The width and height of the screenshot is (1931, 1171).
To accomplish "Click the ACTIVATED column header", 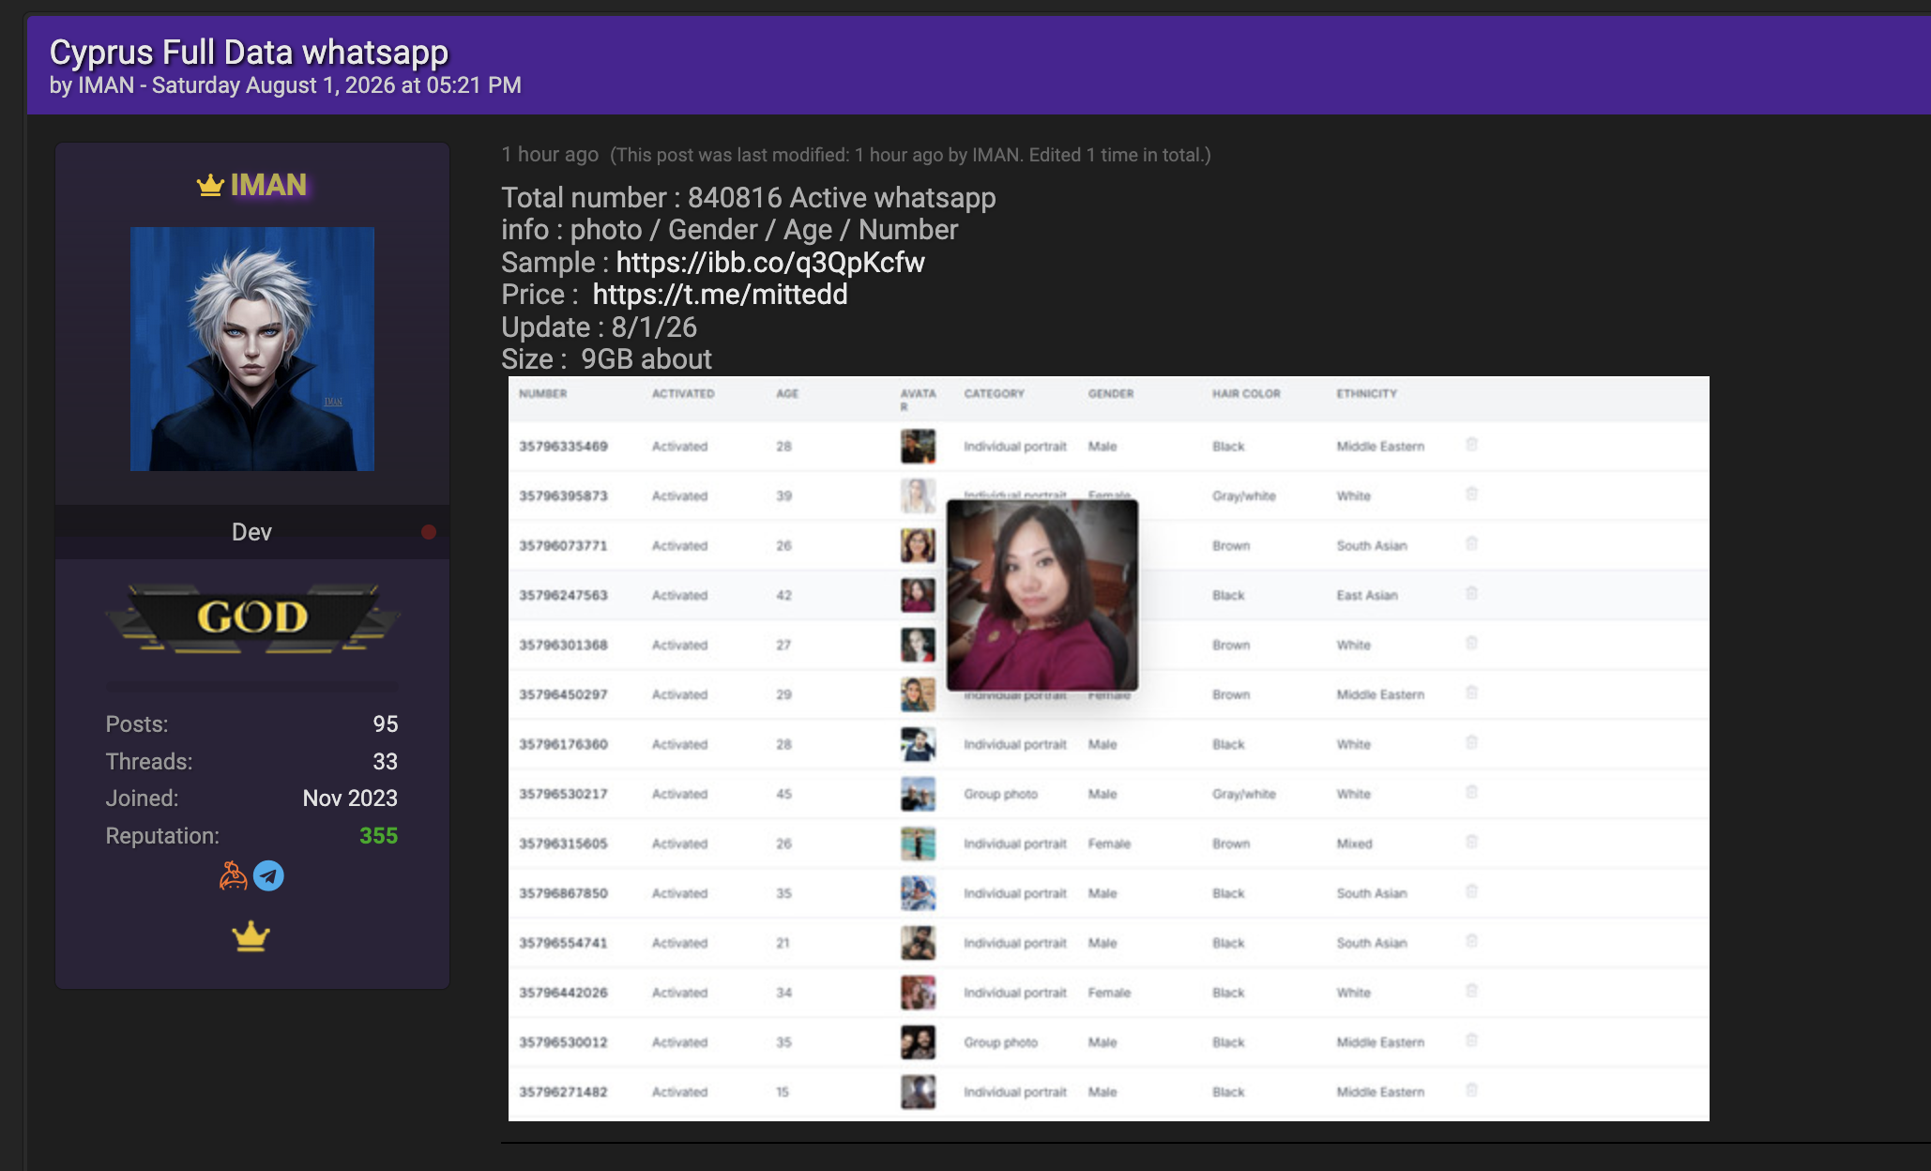I will (x=683, y=394).
